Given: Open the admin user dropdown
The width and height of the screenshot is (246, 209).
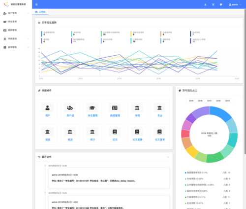Looking at the screenshot, I should [235, 4].
